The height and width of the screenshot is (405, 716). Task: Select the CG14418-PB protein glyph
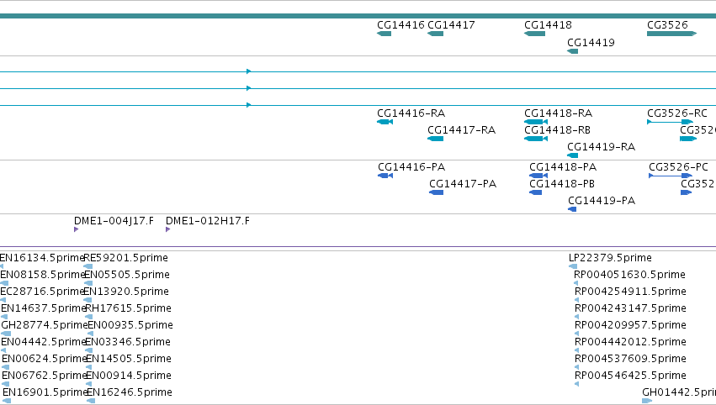[536, 192]
